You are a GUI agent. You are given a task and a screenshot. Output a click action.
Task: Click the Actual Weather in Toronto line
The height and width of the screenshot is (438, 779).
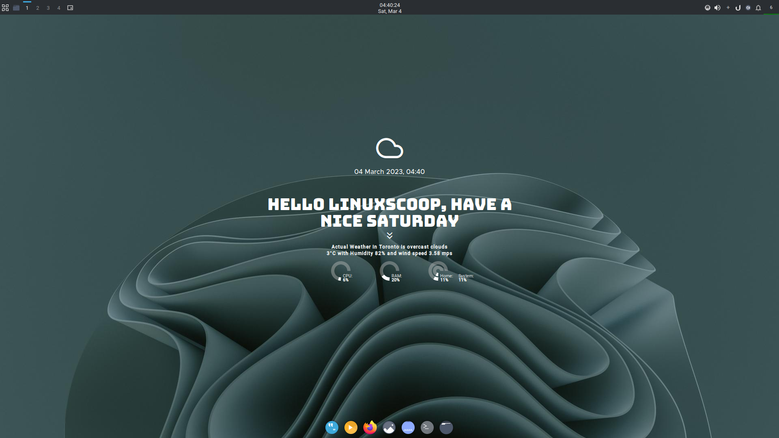click(389, 247)
